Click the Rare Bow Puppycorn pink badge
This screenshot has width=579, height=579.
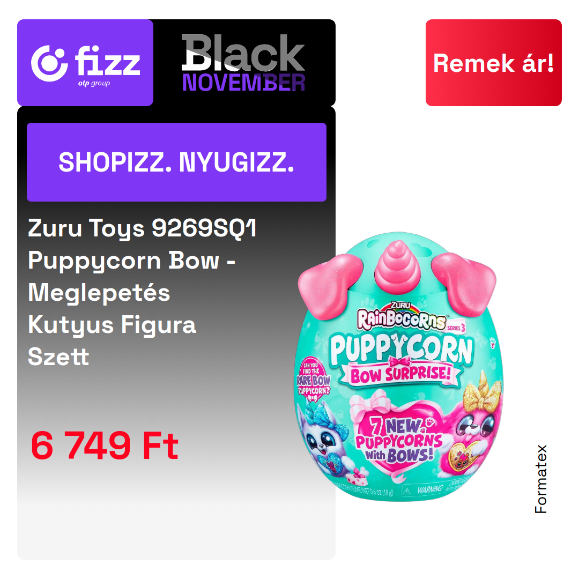pos(313,378)
